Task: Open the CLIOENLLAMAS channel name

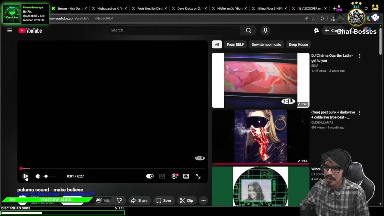Action: (x=322, y=122)
